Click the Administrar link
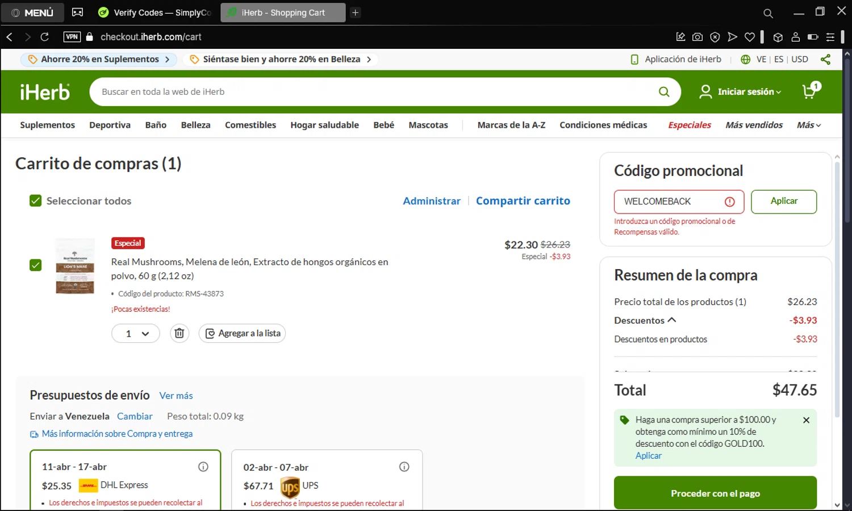Viewport: 852px width, 511px height. click(432, 200)
